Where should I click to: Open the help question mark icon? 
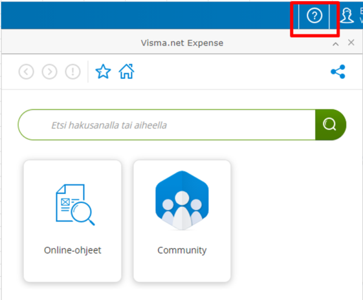[x=314, y=16]
